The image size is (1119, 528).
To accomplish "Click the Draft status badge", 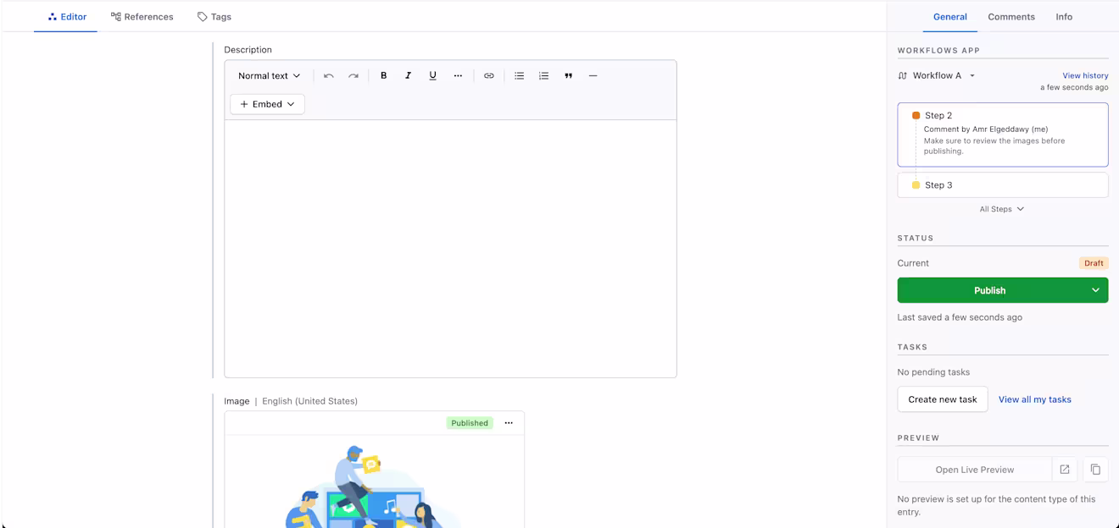I will [1094, 263].
